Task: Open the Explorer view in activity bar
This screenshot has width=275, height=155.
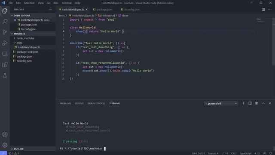Action: 5,11
